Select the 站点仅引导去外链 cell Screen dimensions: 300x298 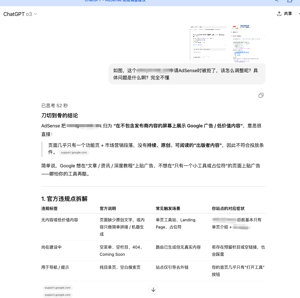pyautogui.click(x=172, y=267)
